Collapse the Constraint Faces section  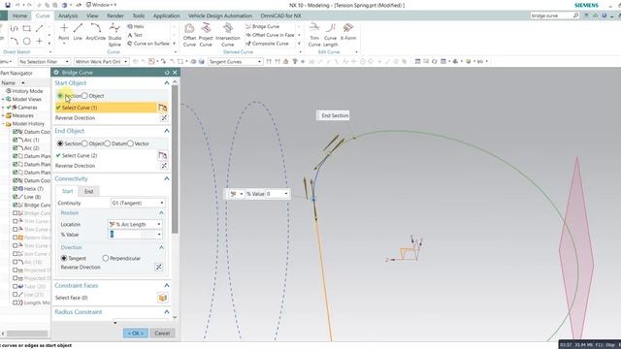(167, 285)
